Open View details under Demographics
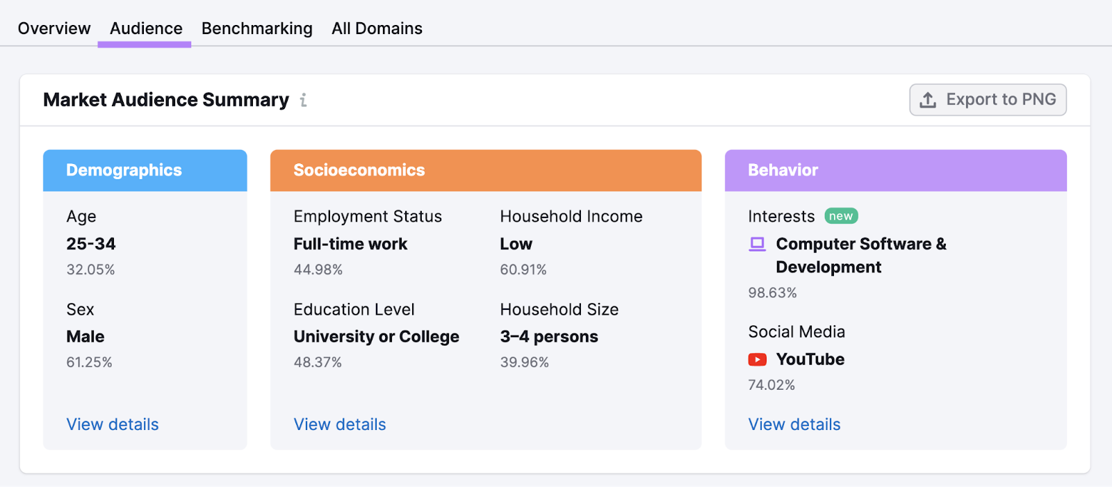 pos(113,424)
